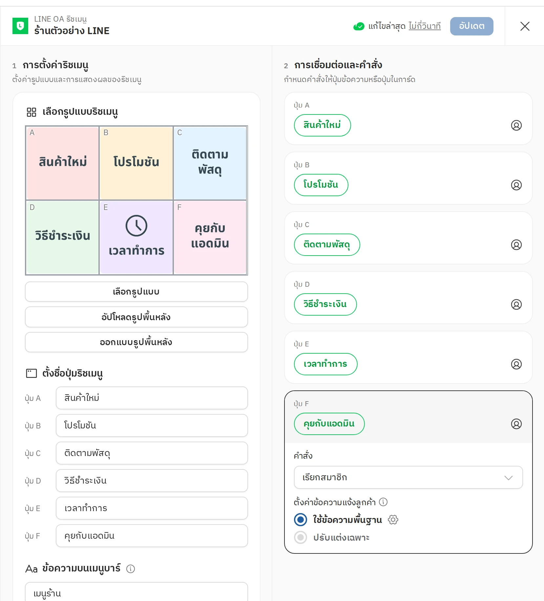
Task: Click the คุยกับแอดมิน pill in ปุ่ม F
Action: pos(329,424)
